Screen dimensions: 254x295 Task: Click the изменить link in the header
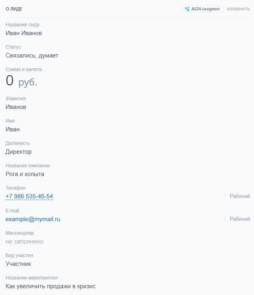[x=238, y=9]
